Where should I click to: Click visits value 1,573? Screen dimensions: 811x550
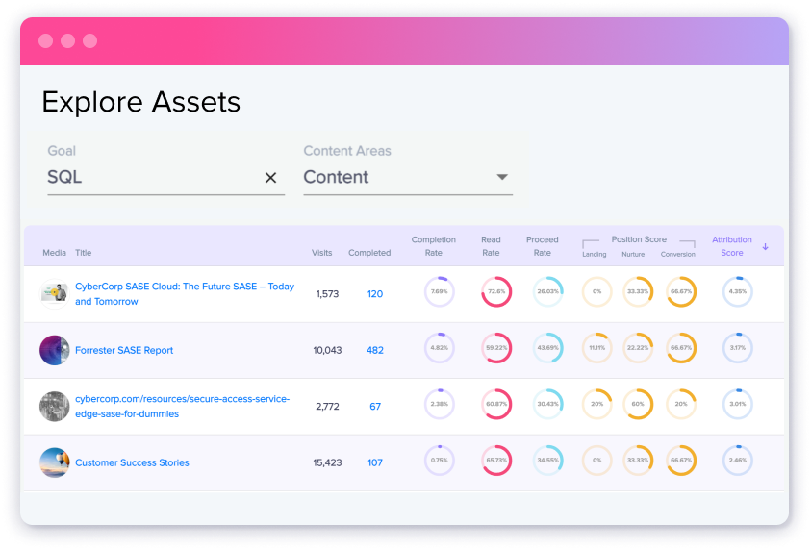(x=327, y=294)
